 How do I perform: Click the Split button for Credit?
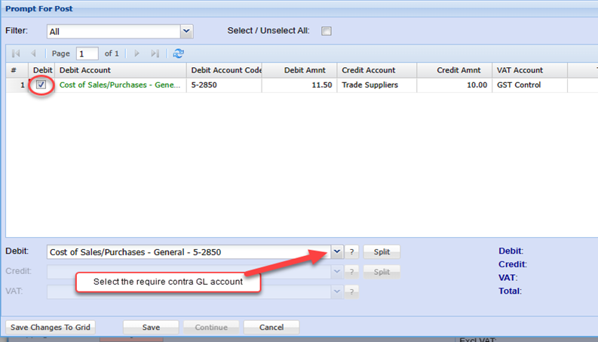(382, 272)
